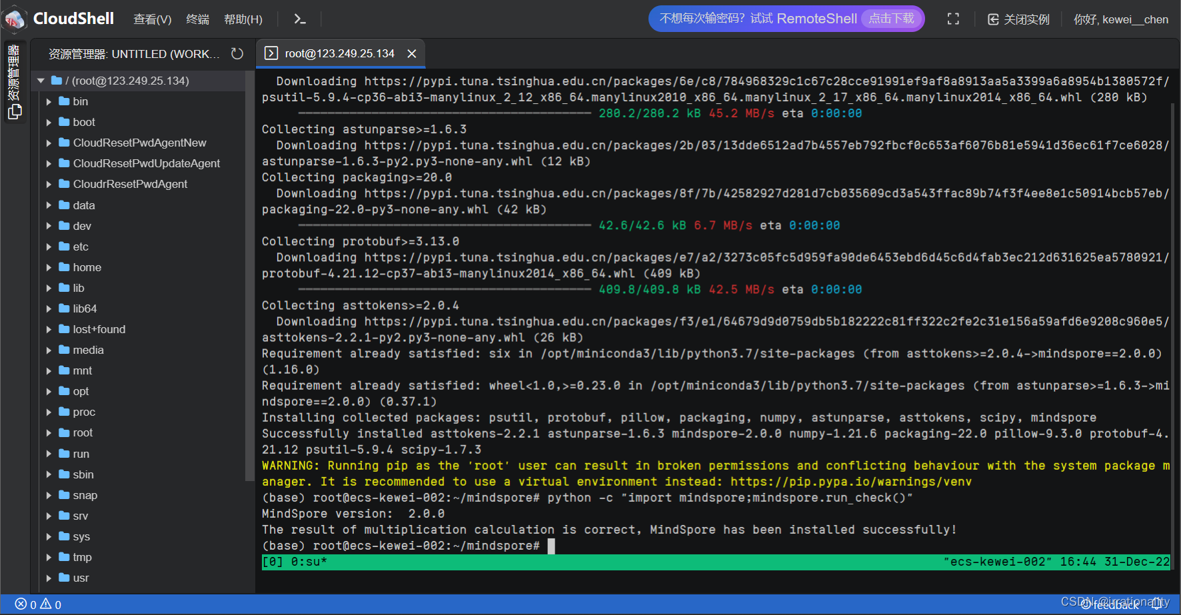Select the home folder icon
This screenshot has width=1181, height=615.
point(65,267)
